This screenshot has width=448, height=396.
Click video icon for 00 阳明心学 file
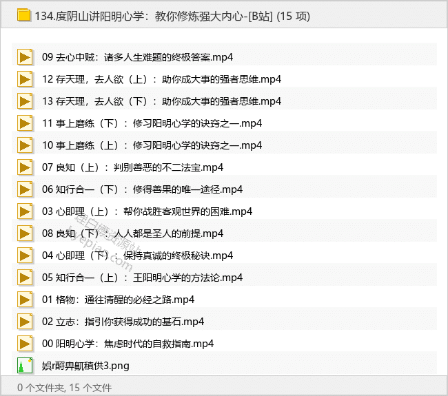25,344
